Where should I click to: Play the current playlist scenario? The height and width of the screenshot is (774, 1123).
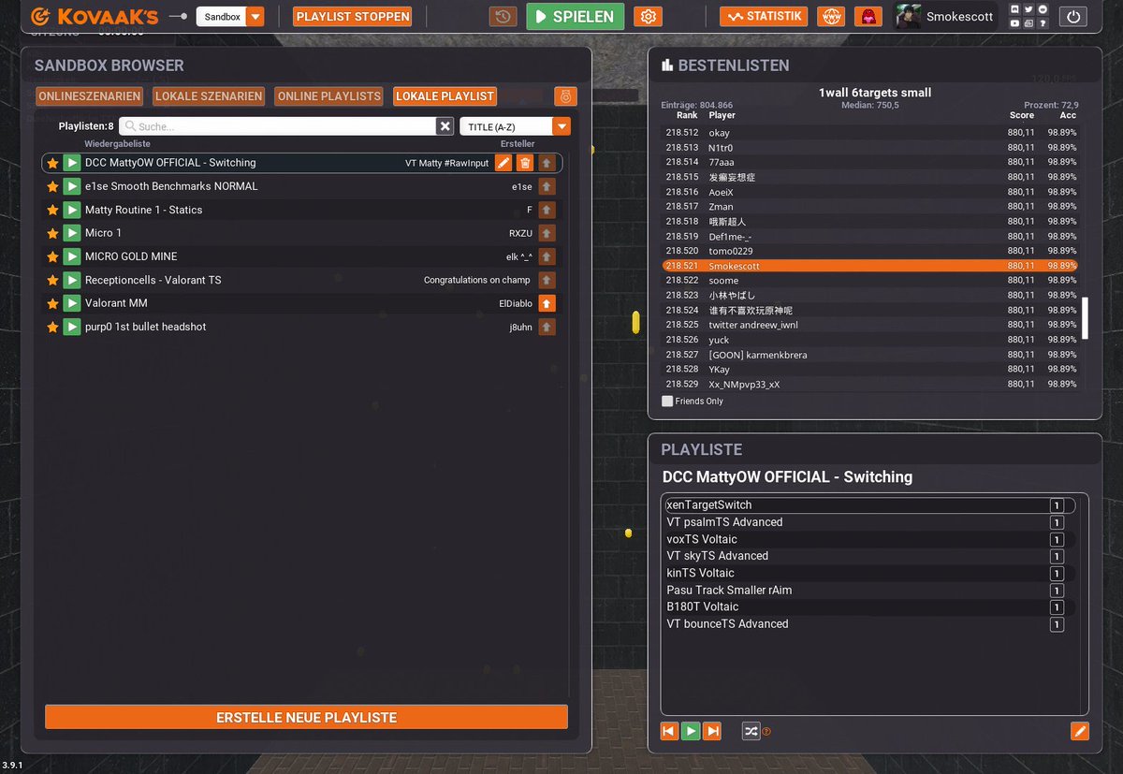[x=691, y=731]
